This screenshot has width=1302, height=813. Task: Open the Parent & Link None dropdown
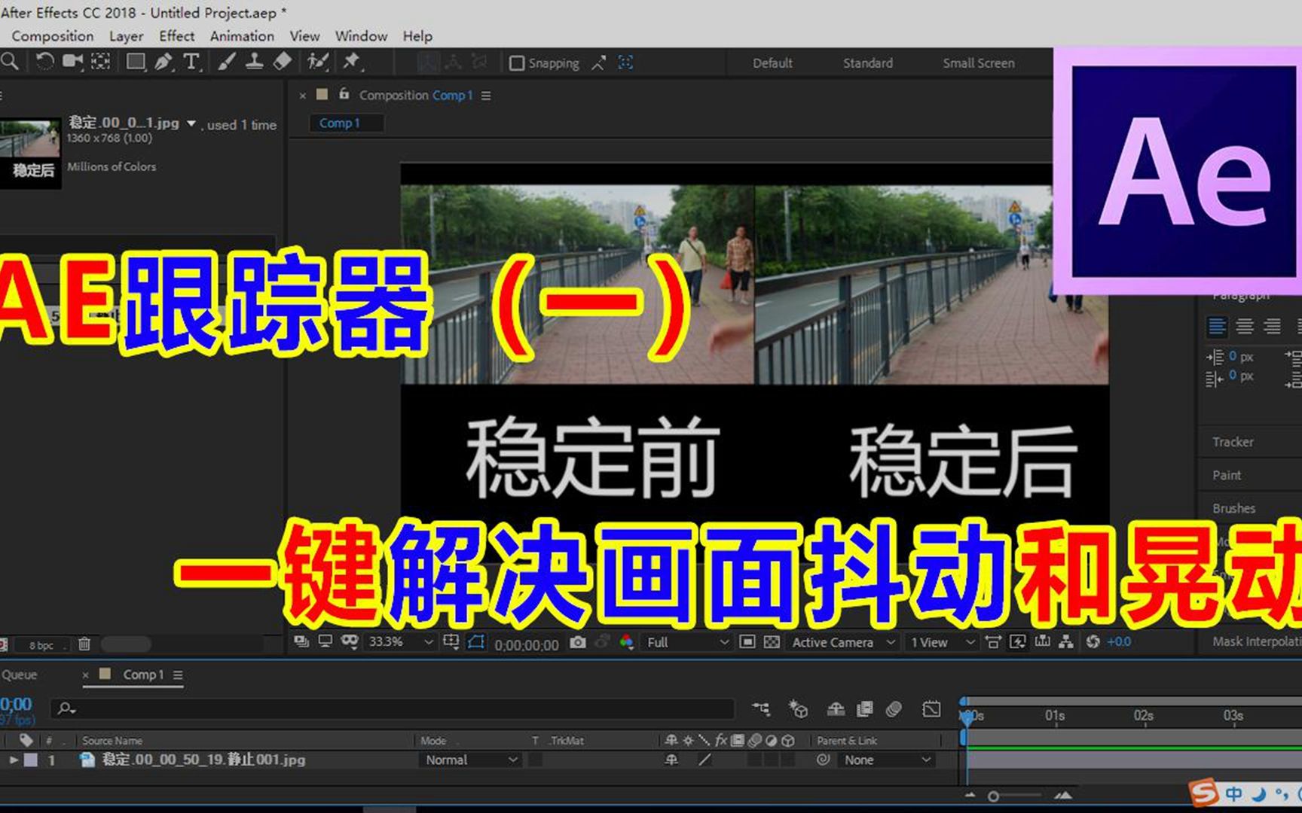(x=888, y=760)
